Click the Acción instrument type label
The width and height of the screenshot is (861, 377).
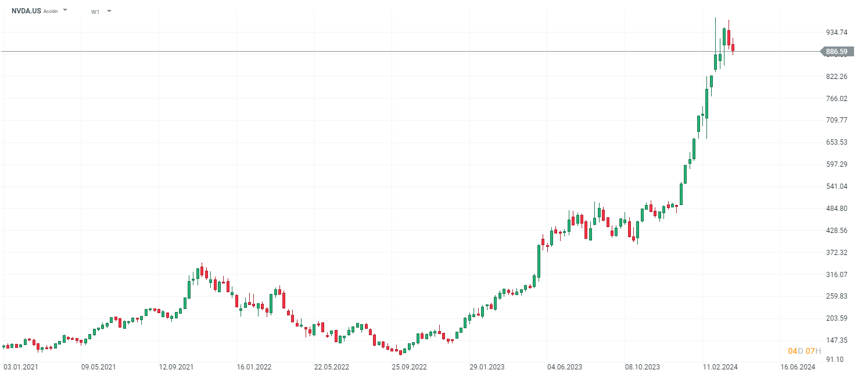(x=51, y=11)
